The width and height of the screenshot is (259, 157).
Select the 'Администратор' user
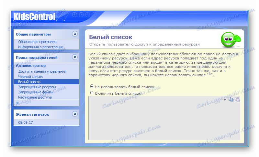tap(31, 66)
